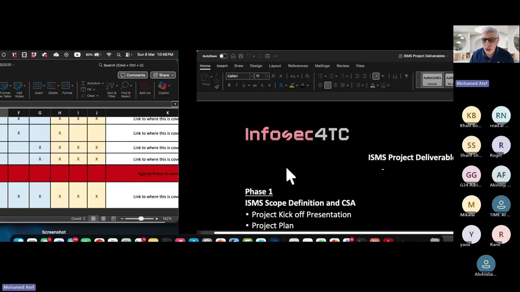Click the Sort icon in Word ribbon

click(395, 76)
